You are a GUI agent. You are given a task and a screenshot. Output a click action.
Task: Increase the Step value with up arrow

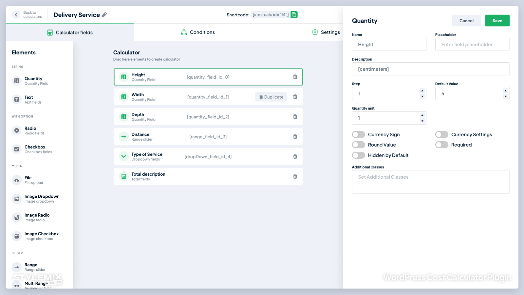[x=422, y=91]
